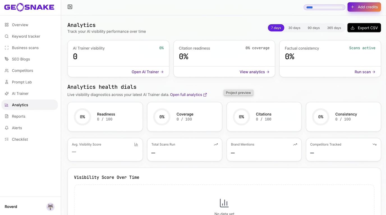Click the trend icon in Competitors Tracked

tap(374, 144)
